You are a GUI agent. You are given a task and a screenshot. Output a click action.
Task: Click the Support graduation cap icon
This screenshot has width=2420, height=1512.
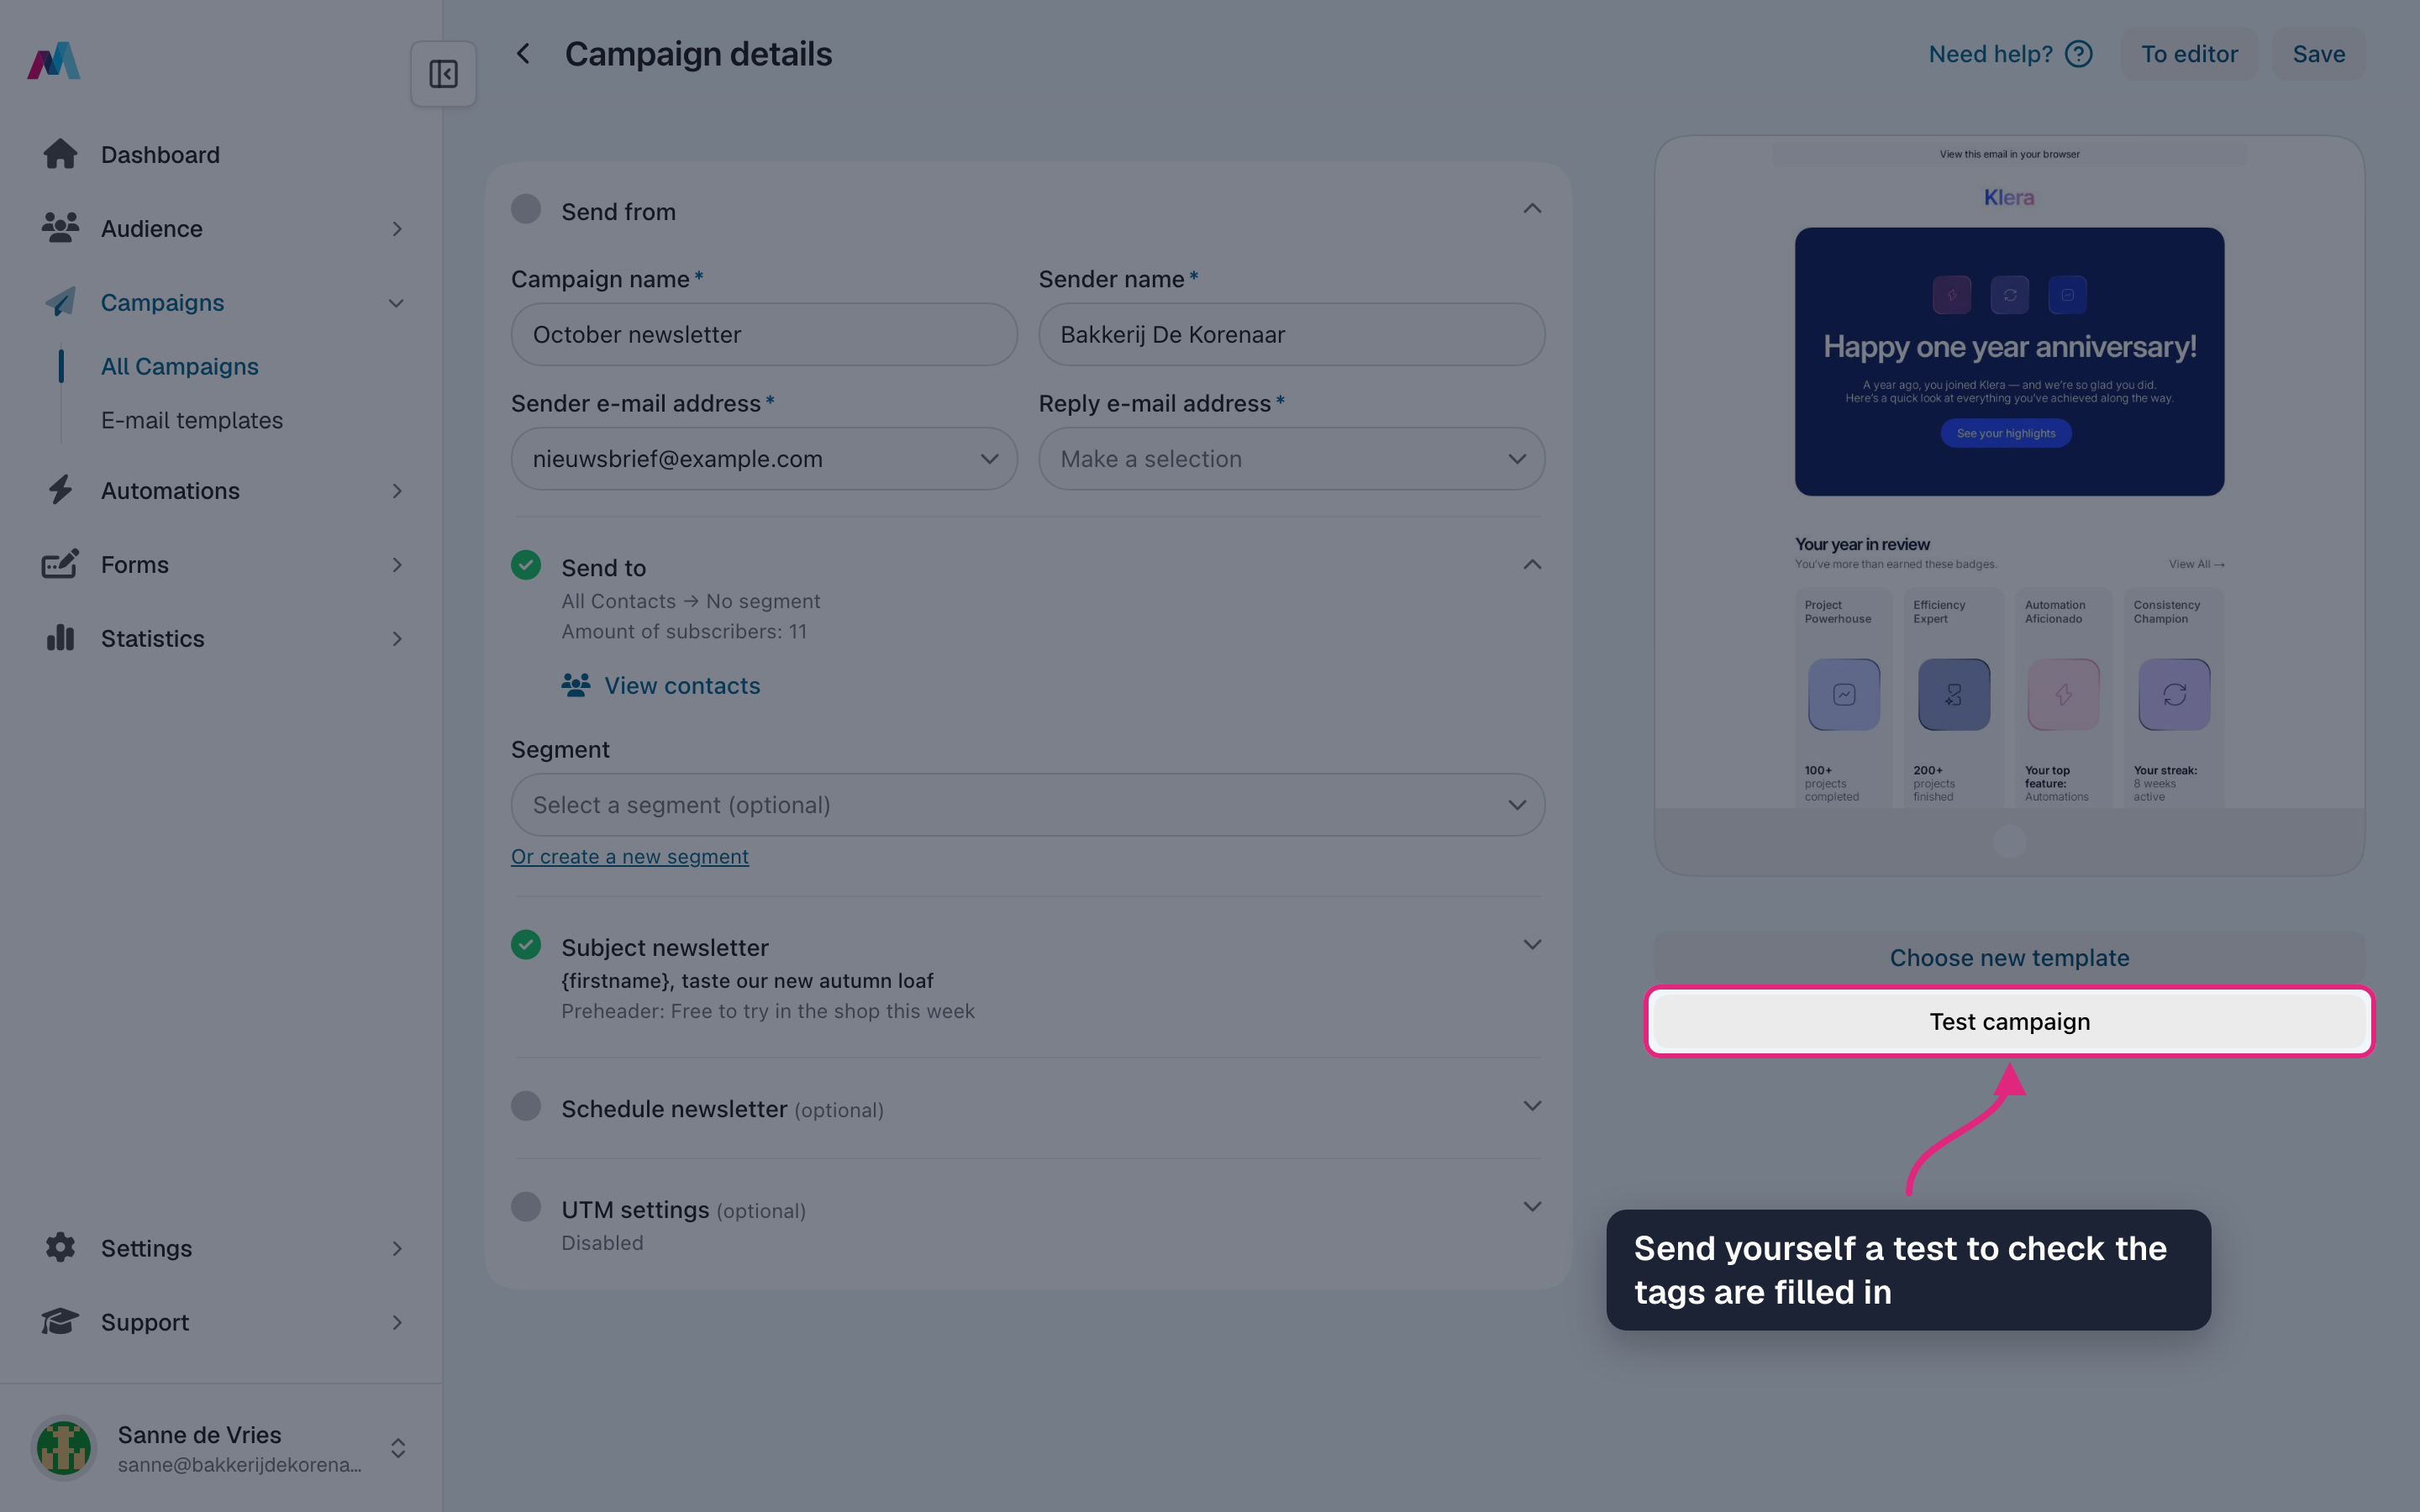click(x=60, y=1321)
